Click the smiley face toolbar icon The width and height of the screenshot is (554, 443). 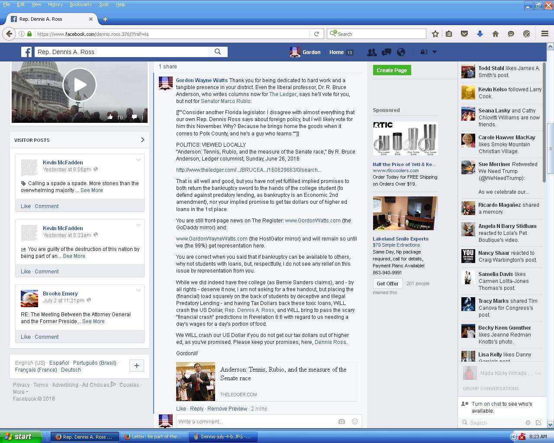coord(511,34)
